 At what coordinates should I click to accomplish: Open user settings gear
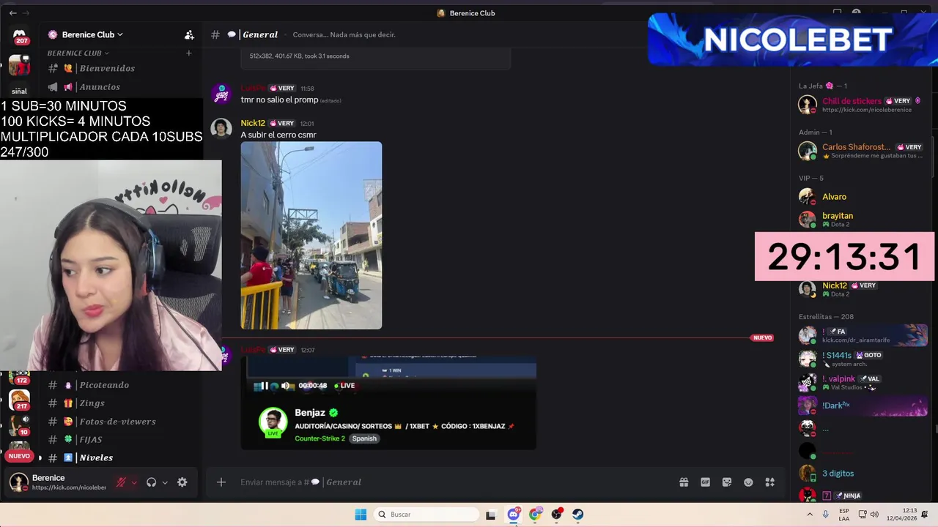tap(182, 482)
